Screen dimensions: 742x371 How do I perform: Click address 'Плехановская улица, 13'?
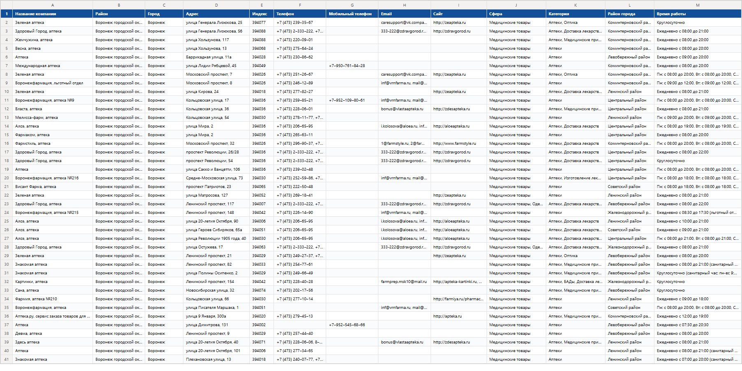point(216,359)
